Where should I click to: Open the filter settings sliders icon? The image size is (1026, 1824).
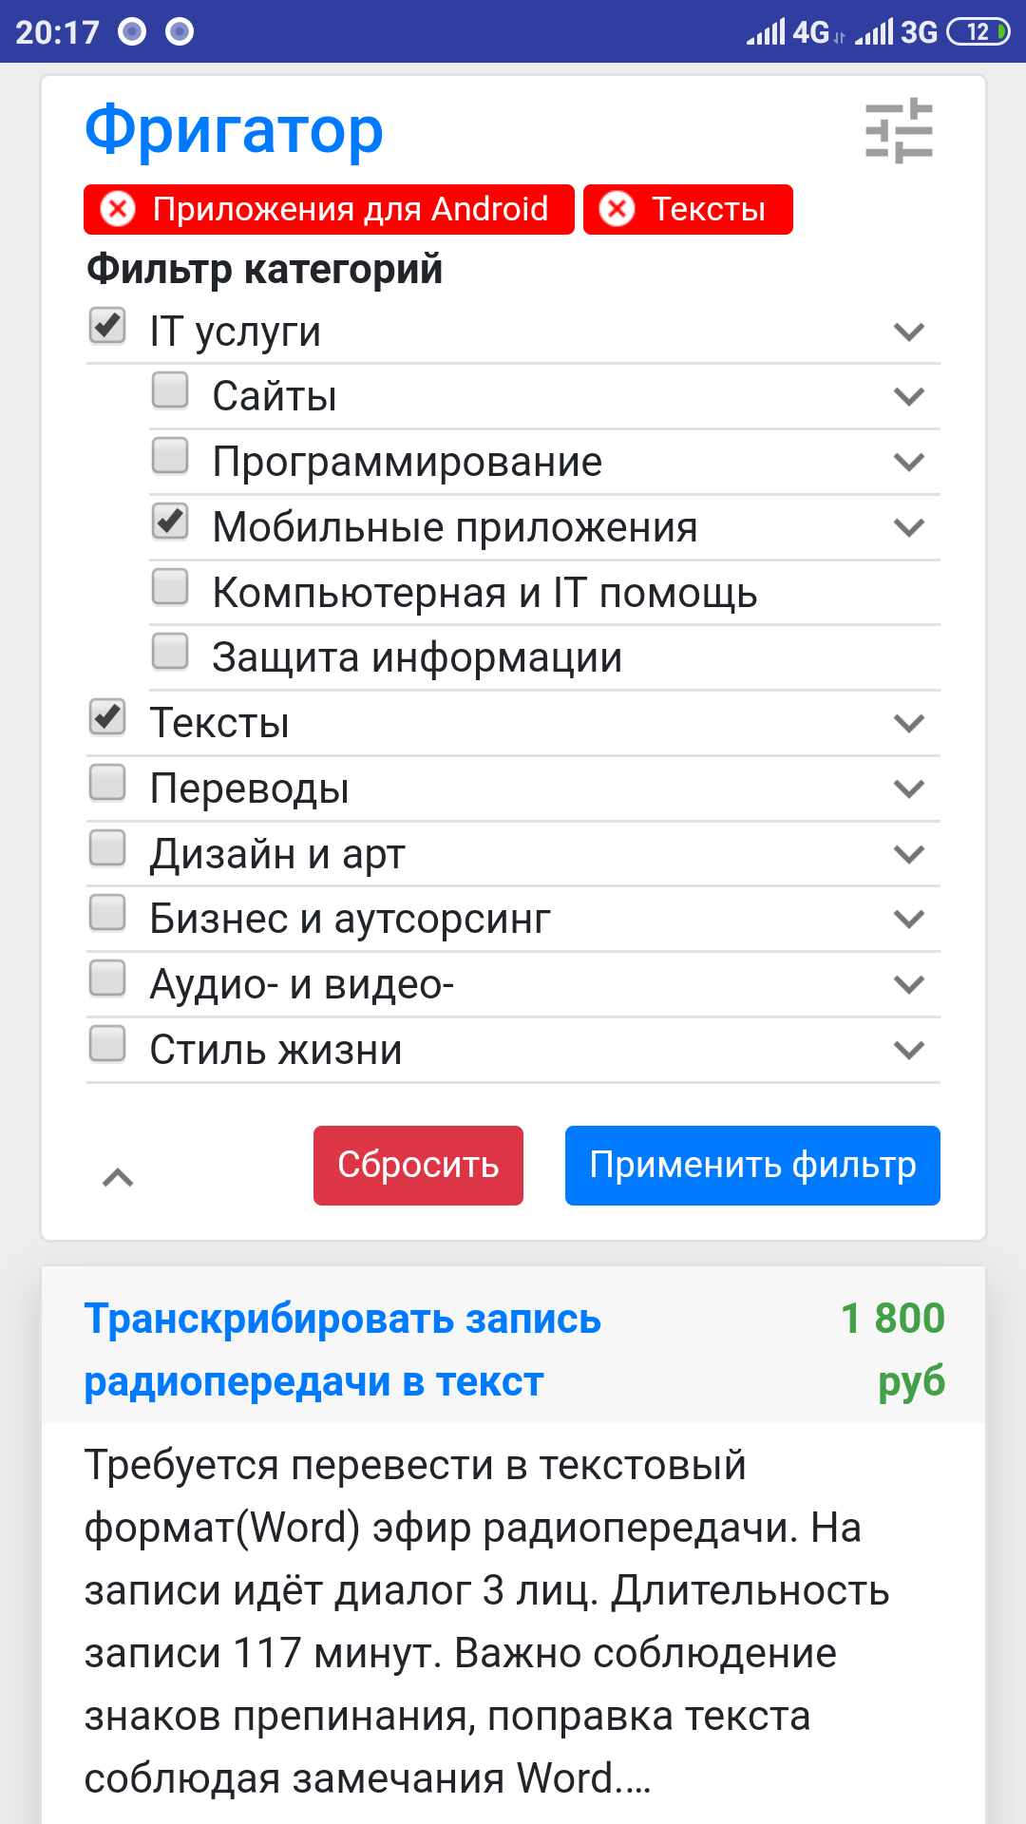[899, 131]
